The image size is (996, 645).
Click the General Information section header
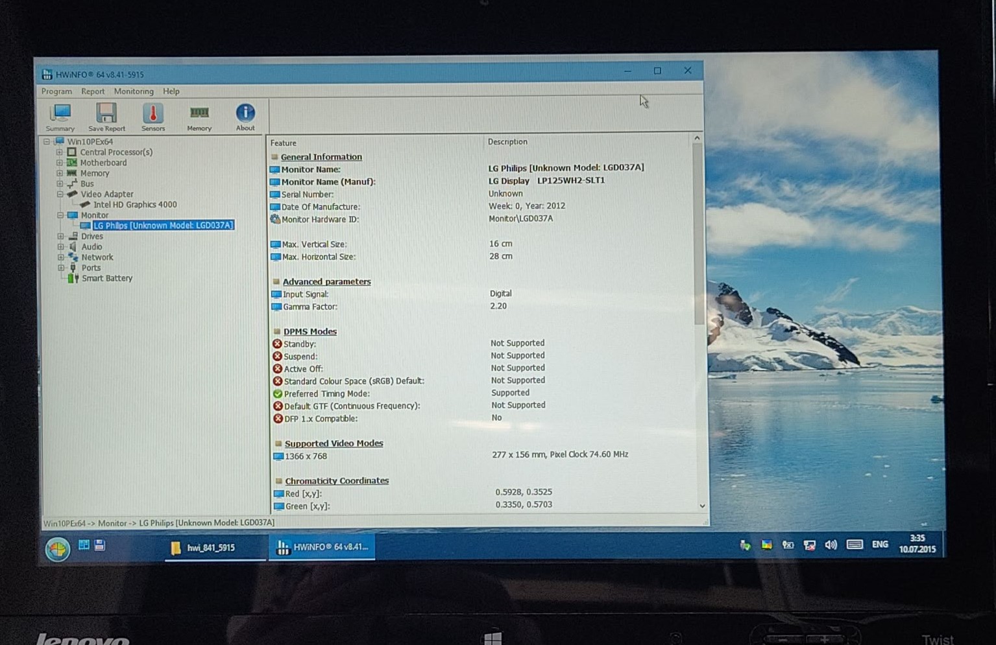(321, 157)
